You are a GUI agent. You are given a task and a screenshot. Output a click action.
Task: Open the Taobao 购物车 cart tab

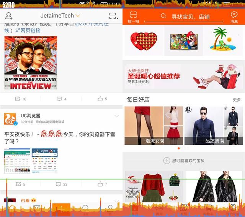[x=208, y=210]
